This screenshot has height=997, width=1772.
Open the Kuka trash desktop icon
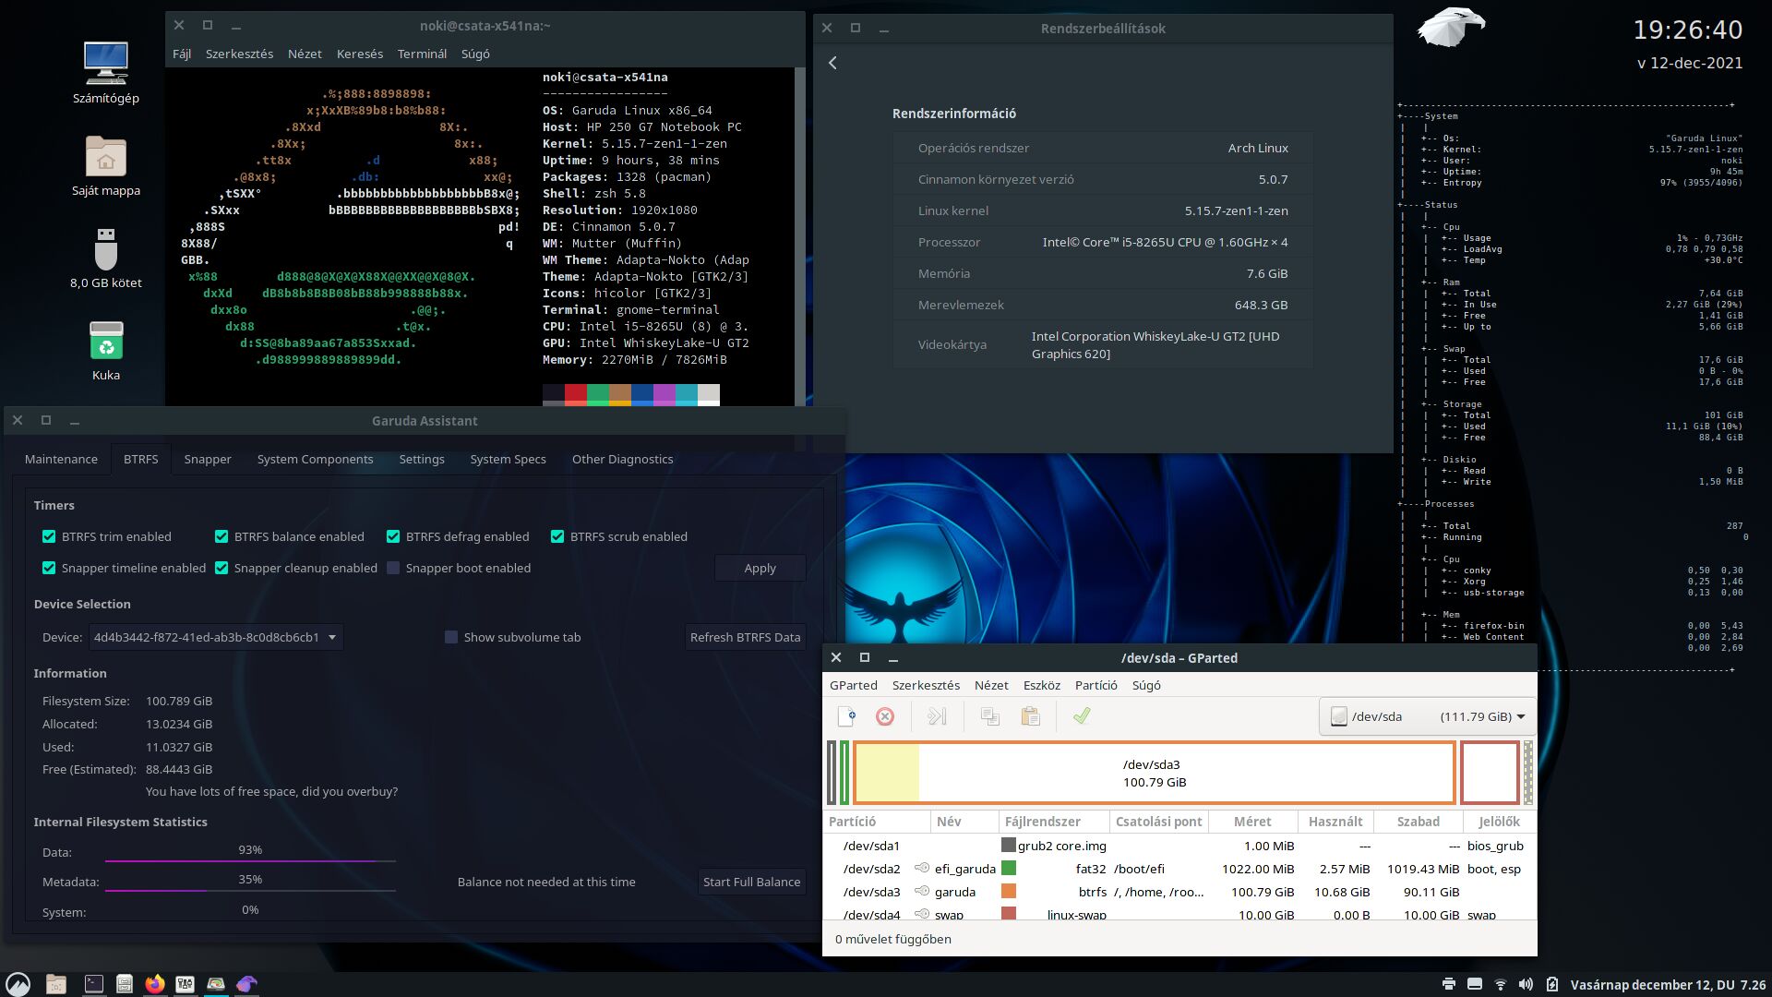point(106,351)
